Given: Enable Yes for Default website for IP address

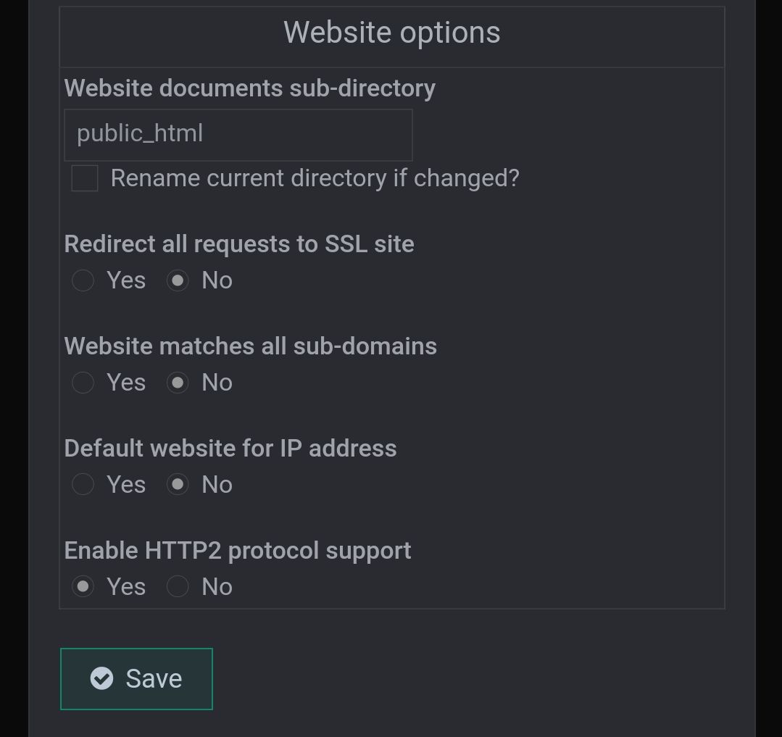Looking at the screenshot, I should (x=83, y=485).
